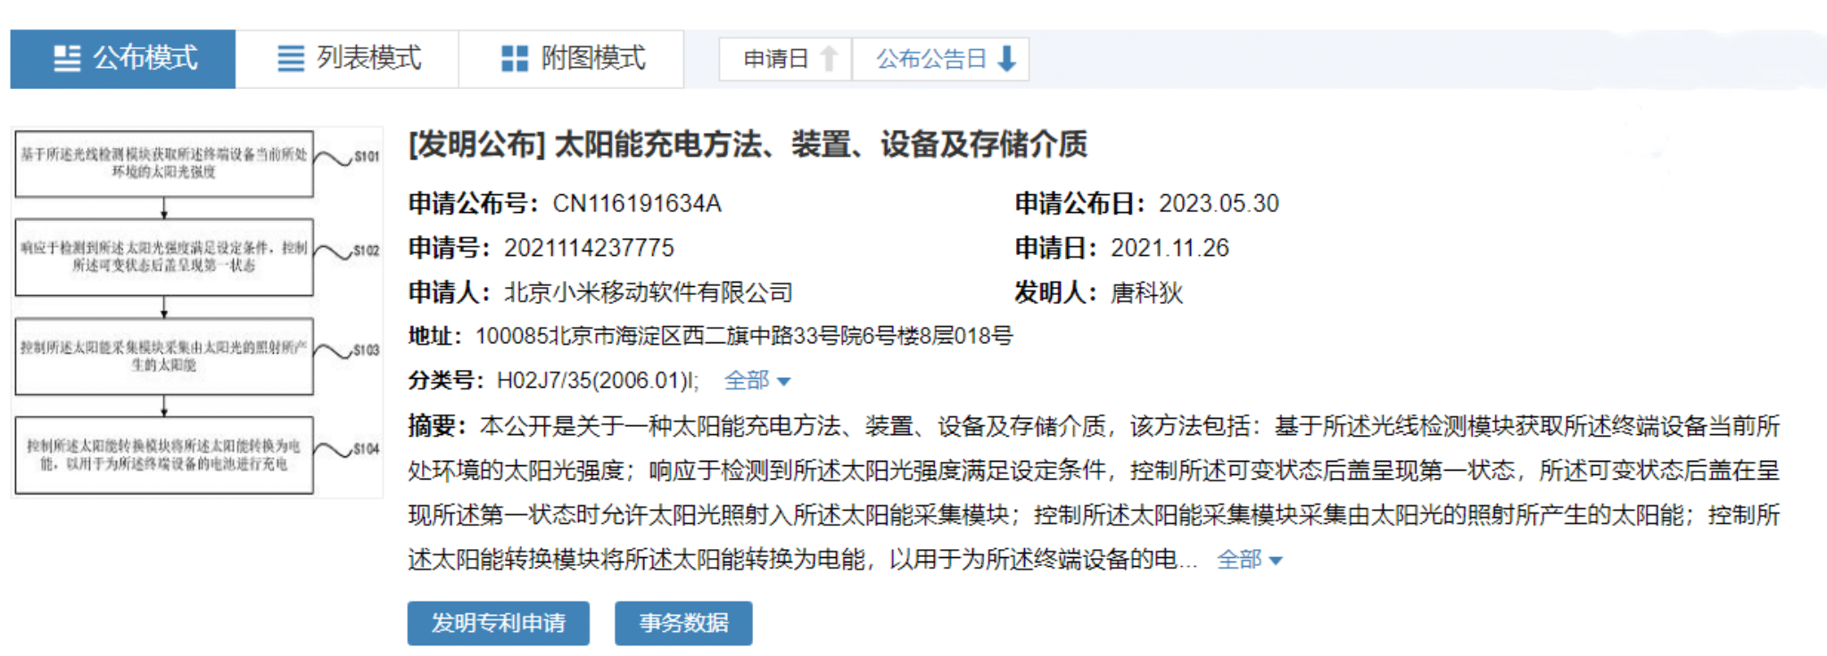This screenshot has height=656, width=1827.
Task: Open the 事务数据 button
Action: click(683, 623)
